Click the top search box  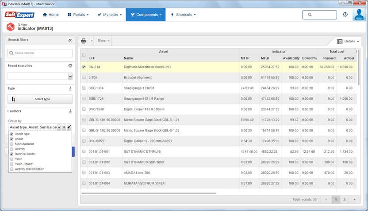pos(319,15)
